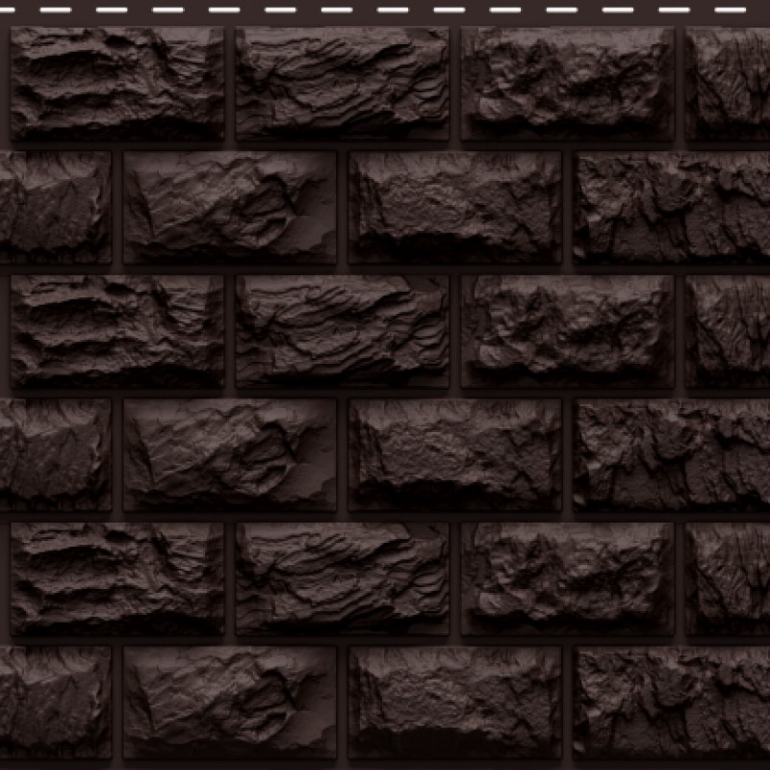Click the second brick in the top row
Screen dimensions: 770x770
coord(342,83)
